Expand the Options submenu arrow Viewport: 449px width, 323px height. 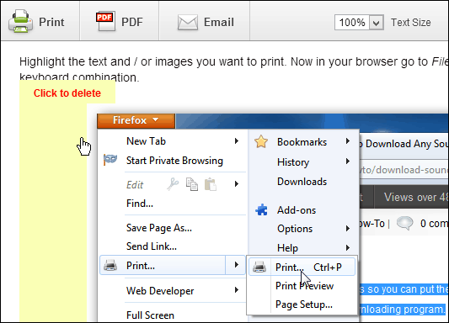coord(348,229)
